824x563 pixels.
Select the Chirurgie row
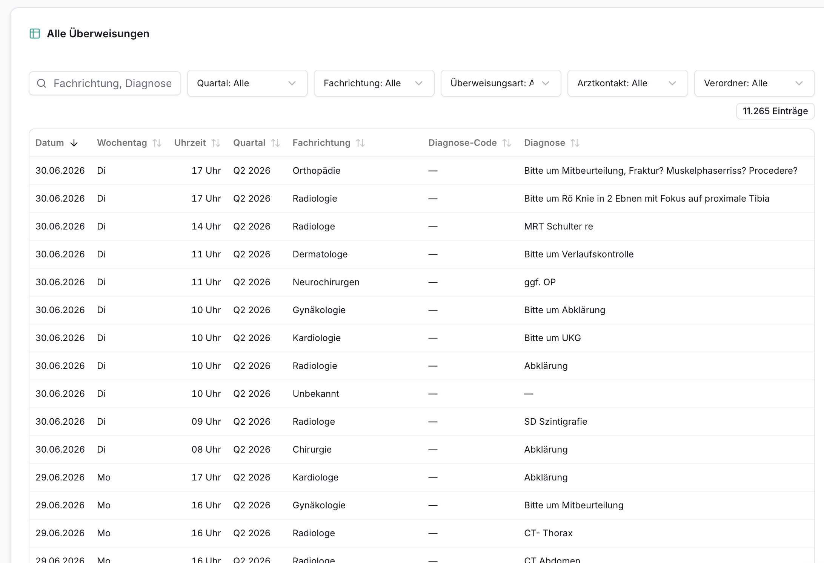click(422, 450)
